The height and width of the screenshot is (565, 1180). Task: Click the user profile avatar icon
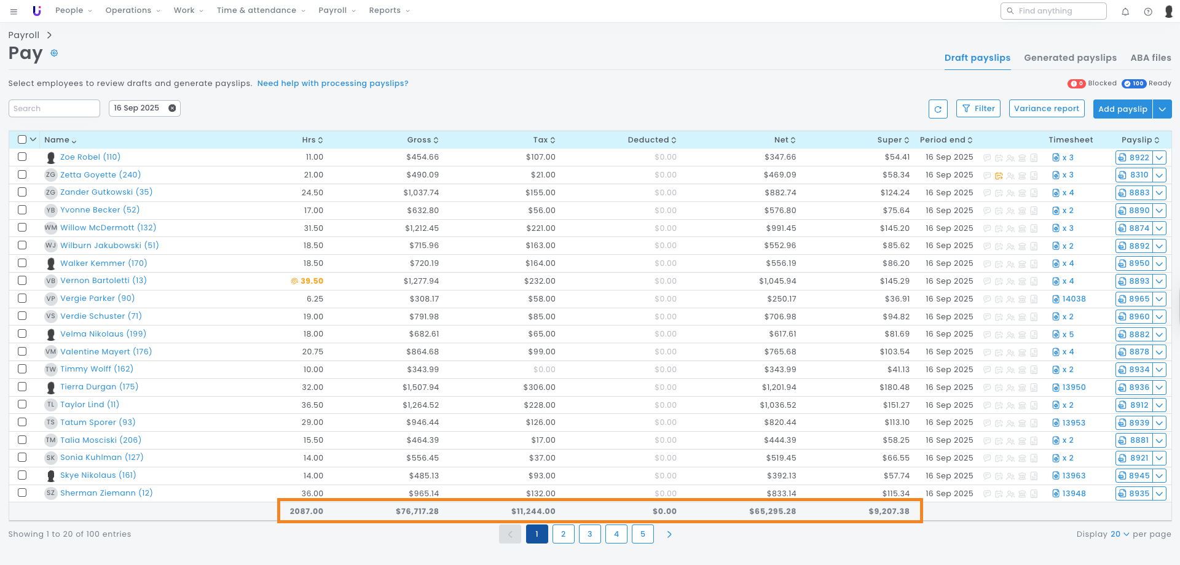[x=1169, y=11]
